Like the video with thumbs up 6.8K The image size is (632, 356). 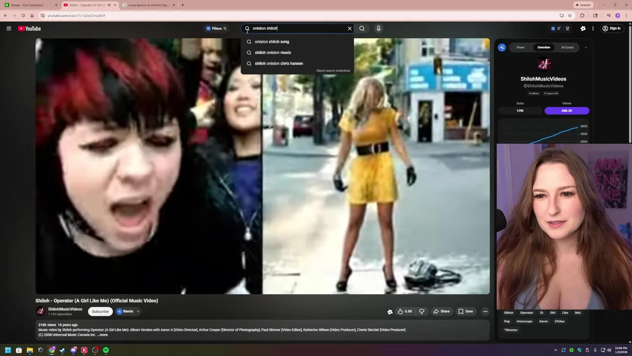(x=405, y=311)
